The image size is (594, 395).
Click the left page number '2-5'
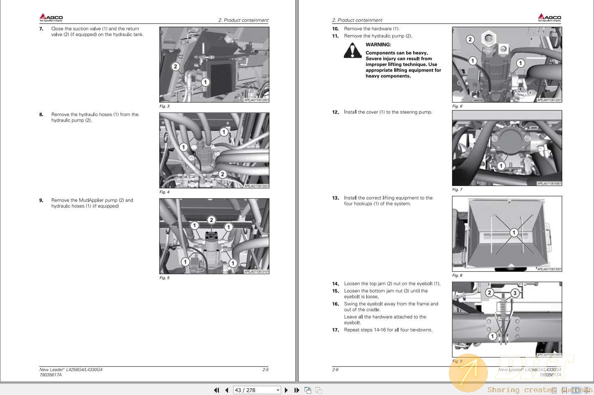(x=265, y=370)
